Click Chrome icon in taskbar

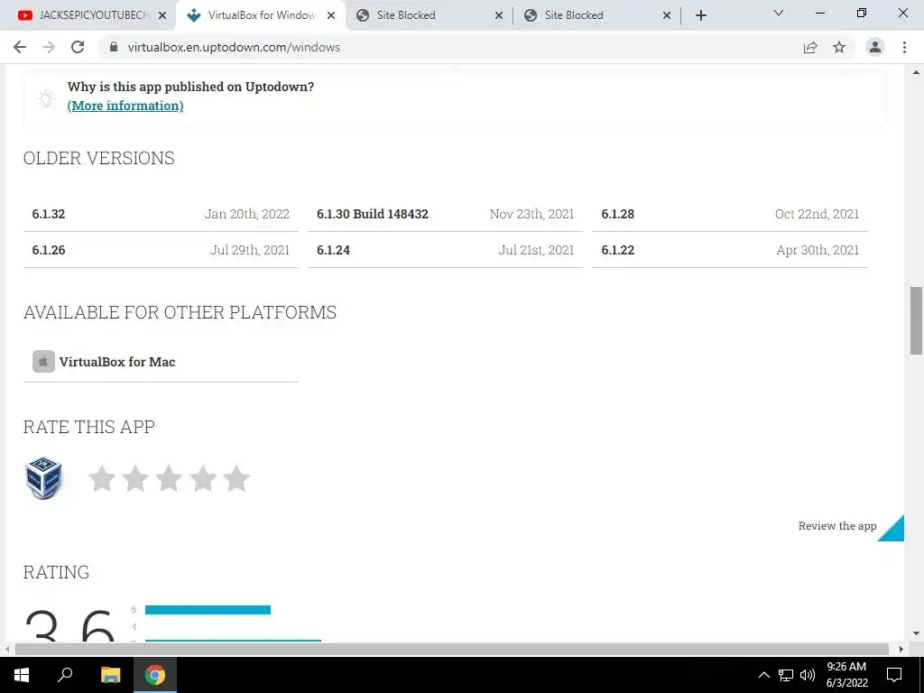155,675
